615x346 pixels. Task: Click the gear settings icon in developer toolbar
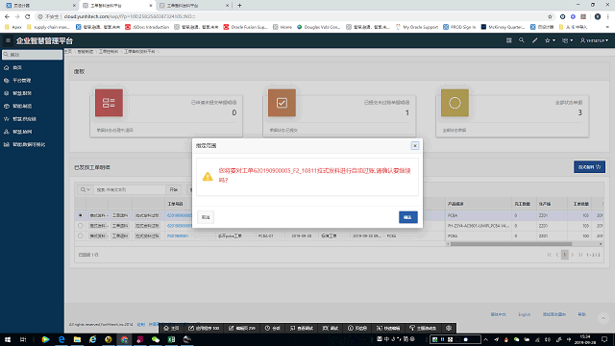(449, 328)
